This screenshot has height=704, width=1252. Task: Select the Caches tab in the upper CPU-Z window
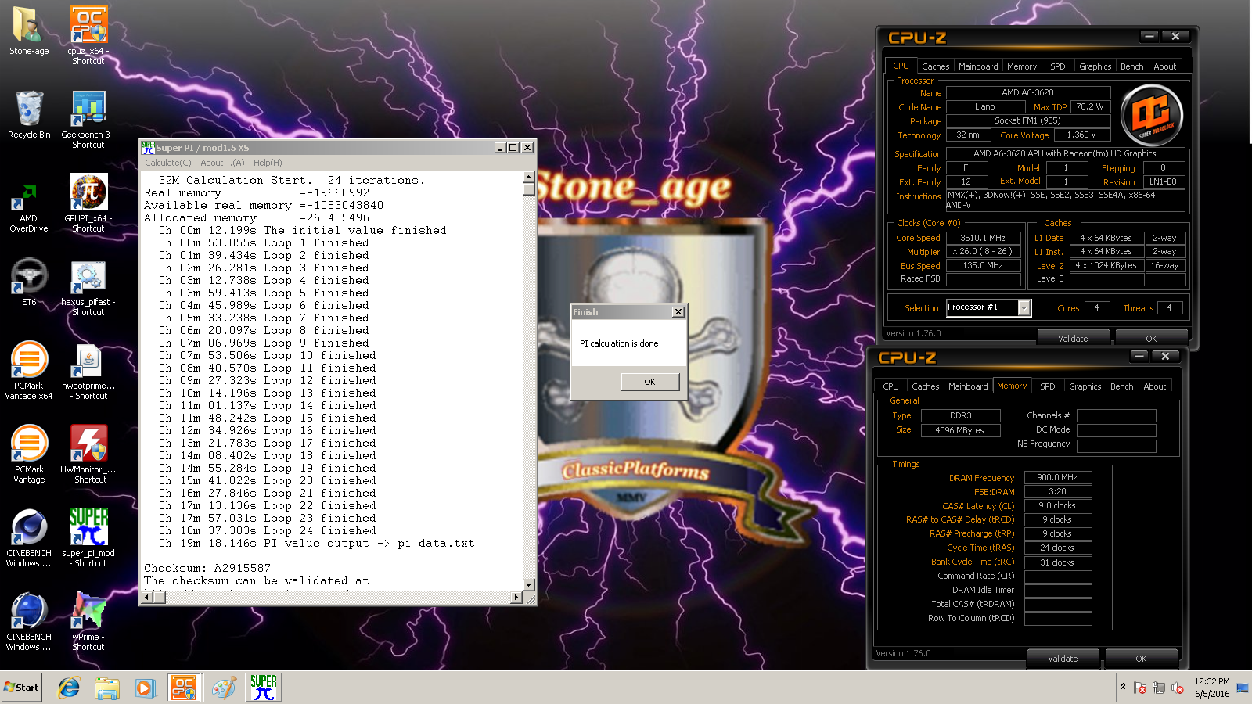pyautogui.click(x=935, y=66)
